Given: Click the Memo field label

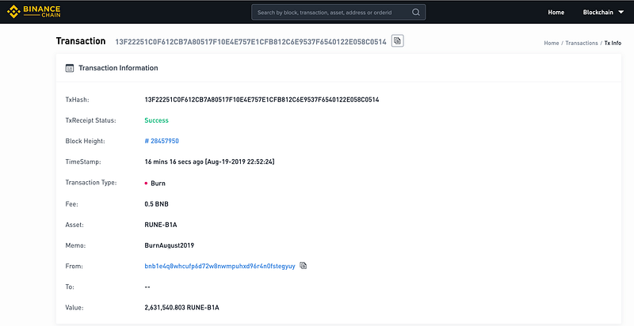Looking at the screenshot, I should click(75, 245).
